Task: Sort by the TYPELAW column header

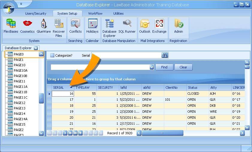Action: pos(85,88)
